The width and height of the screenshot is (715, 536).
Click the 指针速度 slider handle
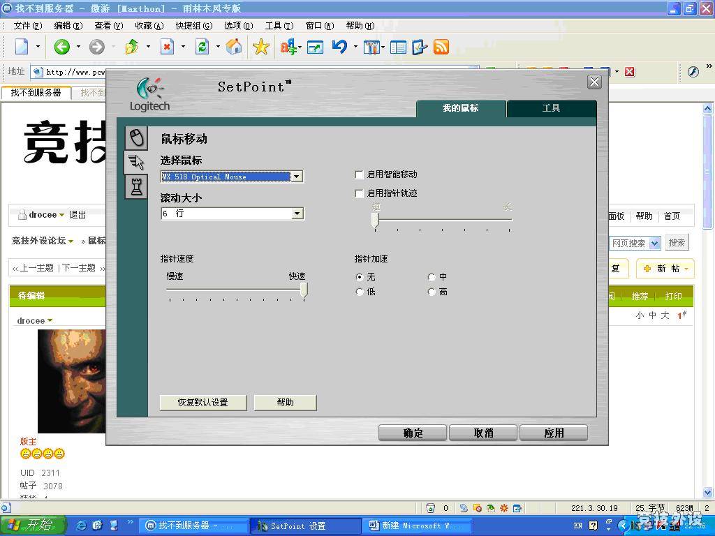pos(304,290)
